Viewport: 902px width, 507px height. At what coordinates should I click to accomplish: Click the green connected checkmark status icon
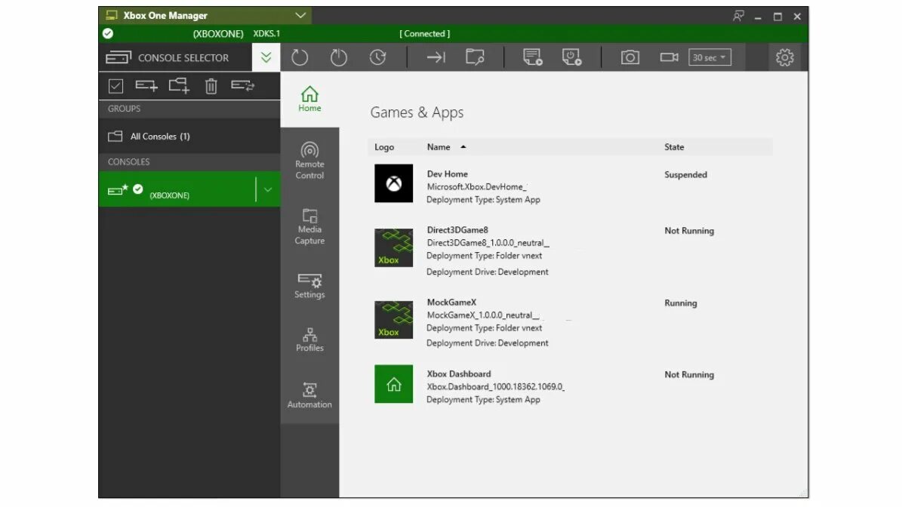click(108, 33)
